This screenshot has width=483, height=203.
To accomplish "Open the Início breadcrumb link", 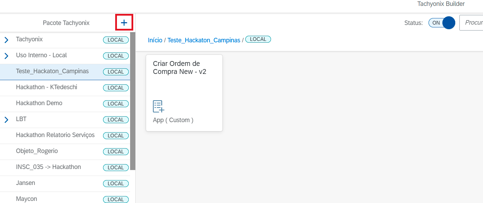I will point(155,40).
